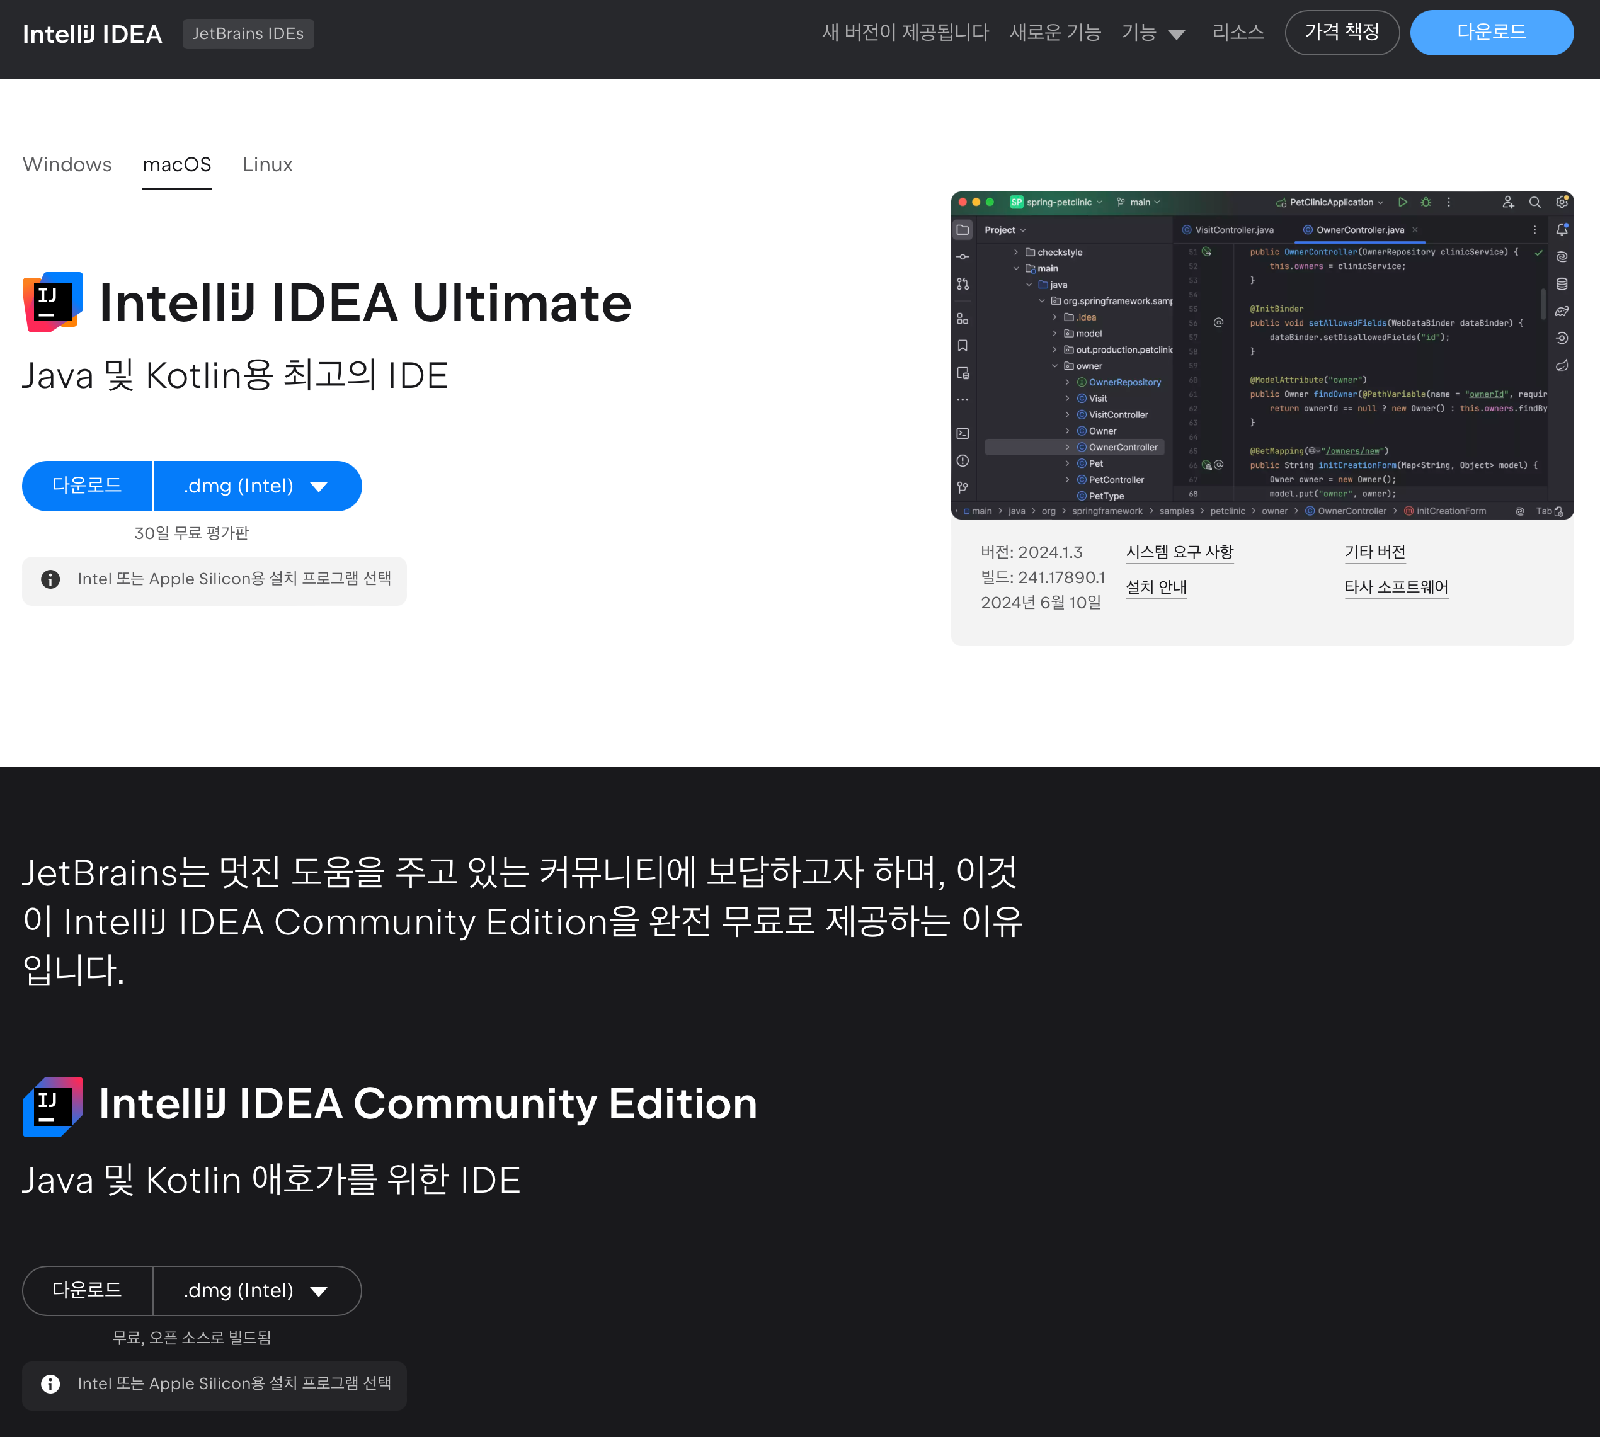Open the 설치 안내 link

pos(1156,588)
